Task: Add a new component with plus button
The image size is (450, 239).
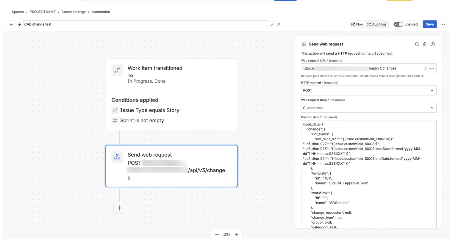Action: (119, 208)
